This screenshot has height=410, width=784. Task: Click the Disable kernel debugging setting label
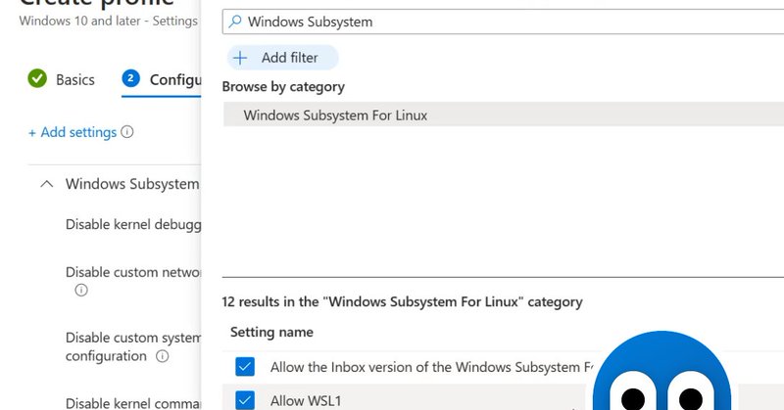[x=133, y=224]
